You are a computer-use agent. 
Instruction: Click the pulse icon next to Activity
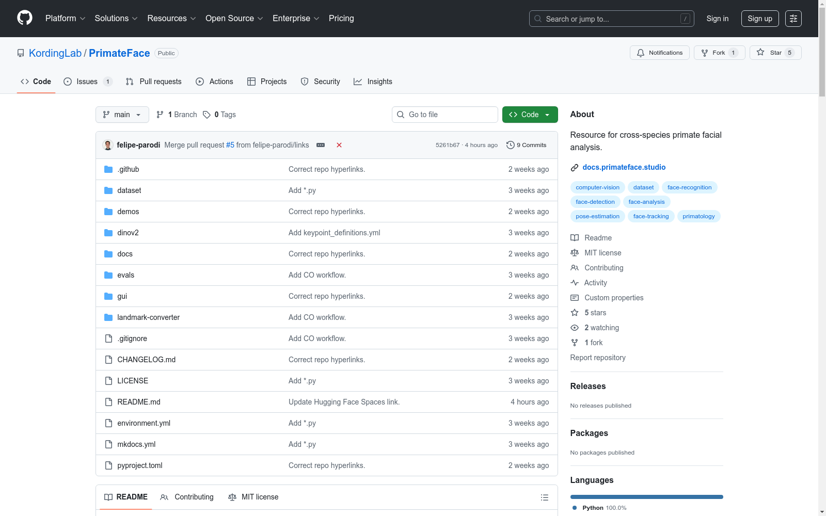pyautogui.click(x=575, y=283)
